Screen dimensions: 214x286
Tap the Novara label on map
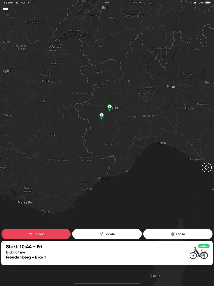[149, 88]
